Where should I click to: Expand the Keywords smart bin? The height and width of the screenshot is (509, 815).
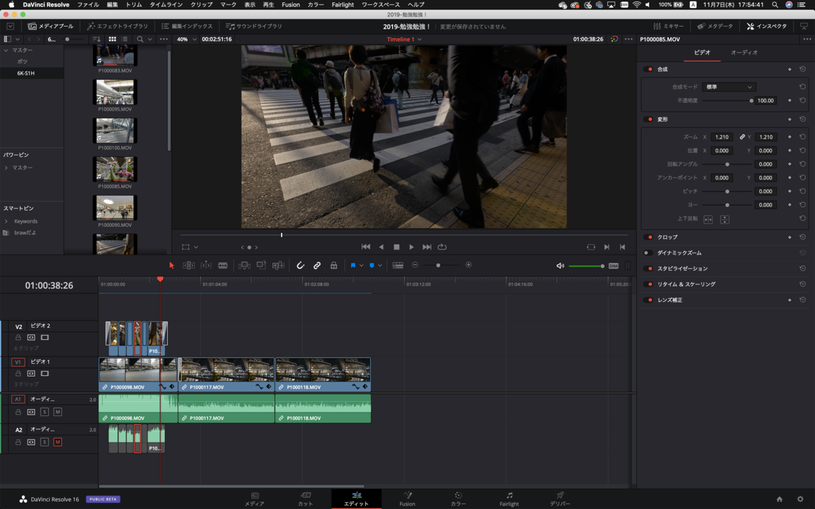(x=6, y=221)
